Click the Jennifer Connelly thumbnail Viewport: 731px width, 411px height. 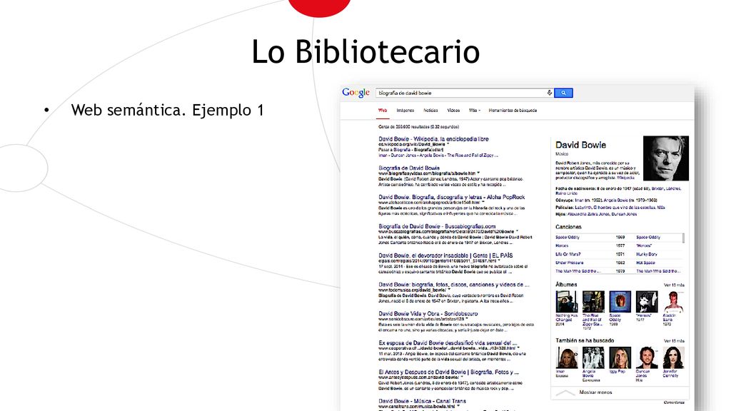click(x=674, y=357)
